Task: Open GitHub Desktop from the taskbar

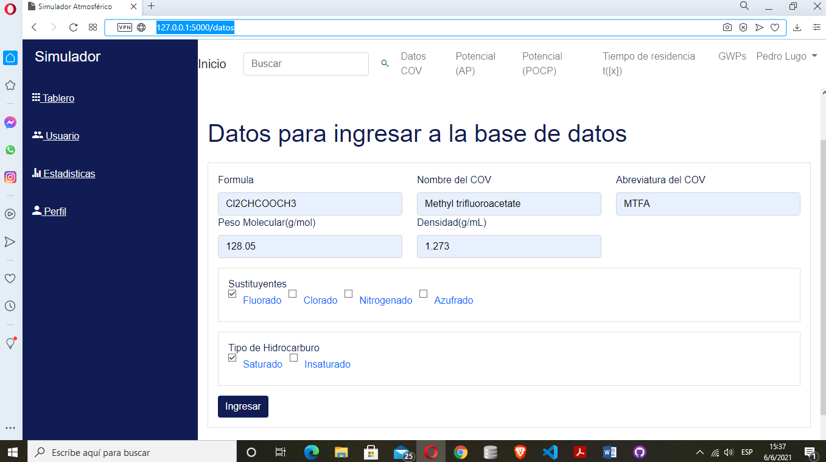Action: click(x=639, y=452)
